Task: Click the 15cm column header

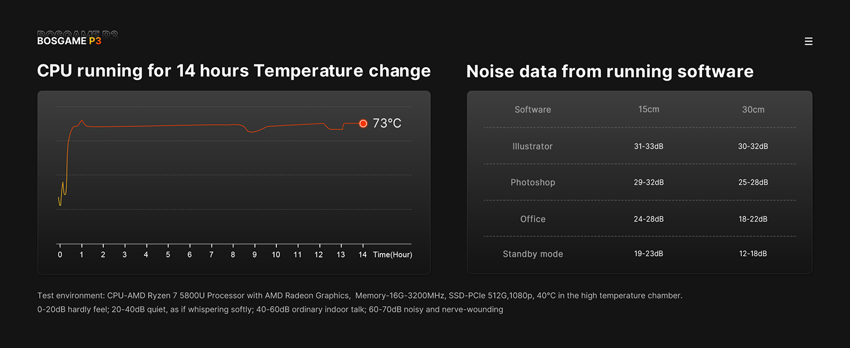Action: (649, 110)
